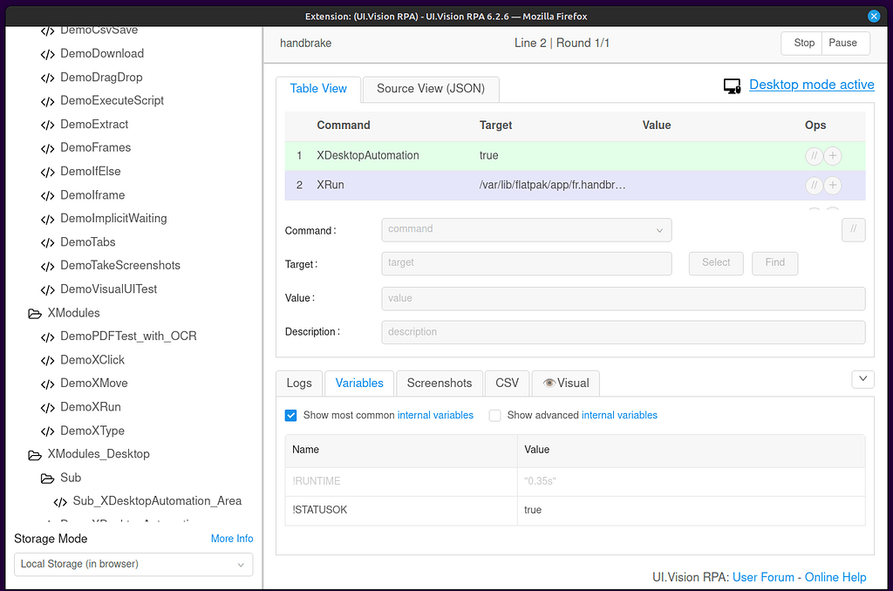The height and width of the screenshot is (591, 893).
Task: Collapse the logs panel with the chevron
Action: (862, 378)
